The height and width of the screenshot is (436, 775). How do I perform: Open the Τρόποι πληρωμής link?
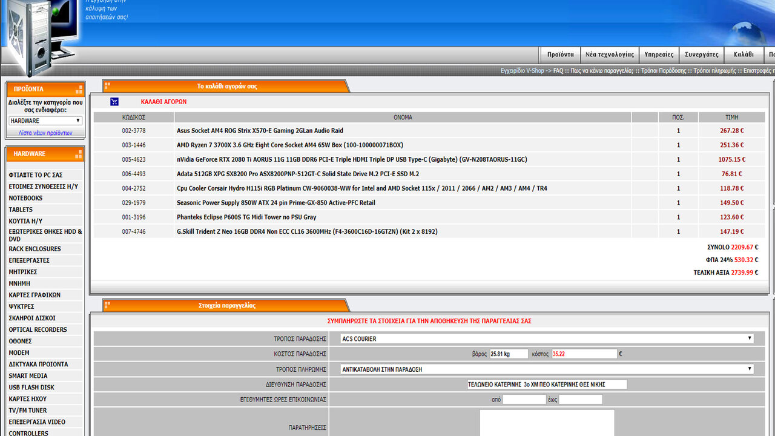(716, 71)
